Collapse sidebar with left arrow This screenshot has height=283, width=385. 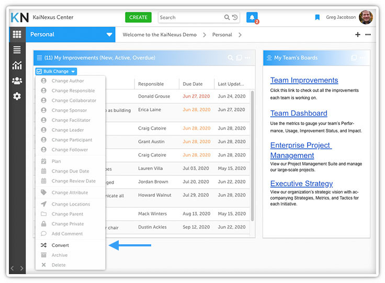[x=12, y=268]
